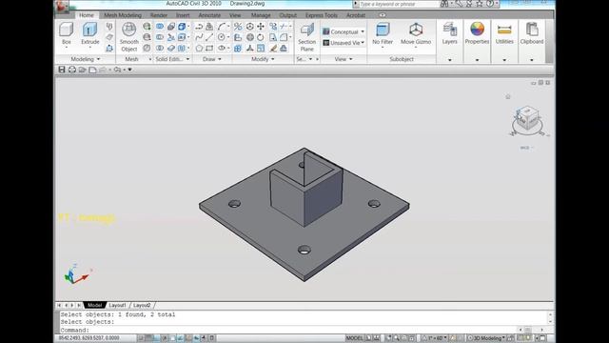Select the Arc tool in Draw panel
This screenshot has height=343, width=609.
click(x=222, y=27)
